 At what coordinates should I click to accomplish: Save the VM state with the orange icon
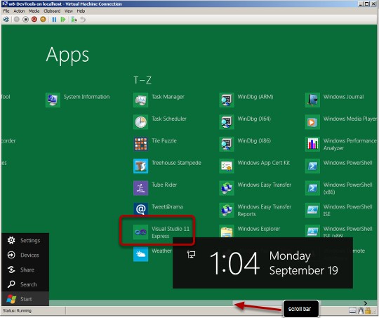point(43,20)
